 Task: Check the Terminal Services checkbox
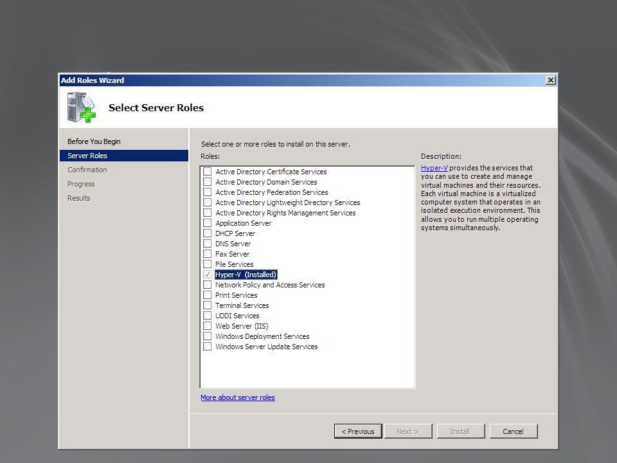coord(208,305)
